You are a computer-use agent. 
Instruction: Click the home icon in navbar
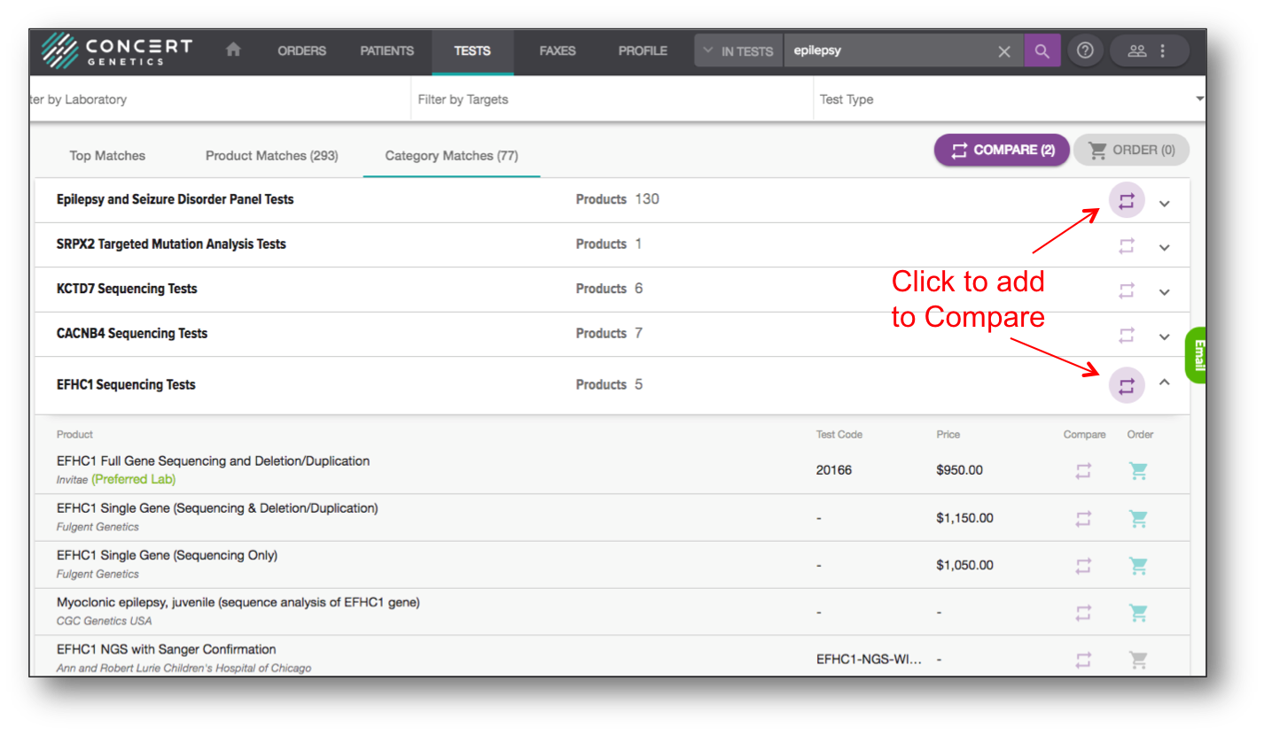coord(233,50)
